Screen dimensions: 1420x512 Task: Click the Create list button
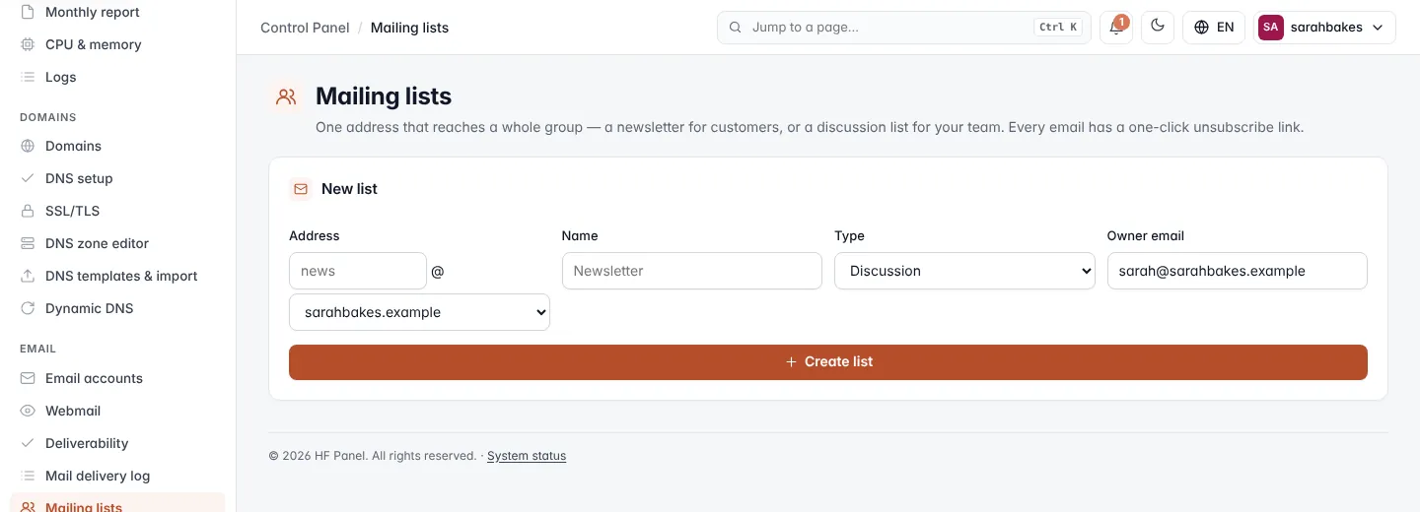click(828, 362)
